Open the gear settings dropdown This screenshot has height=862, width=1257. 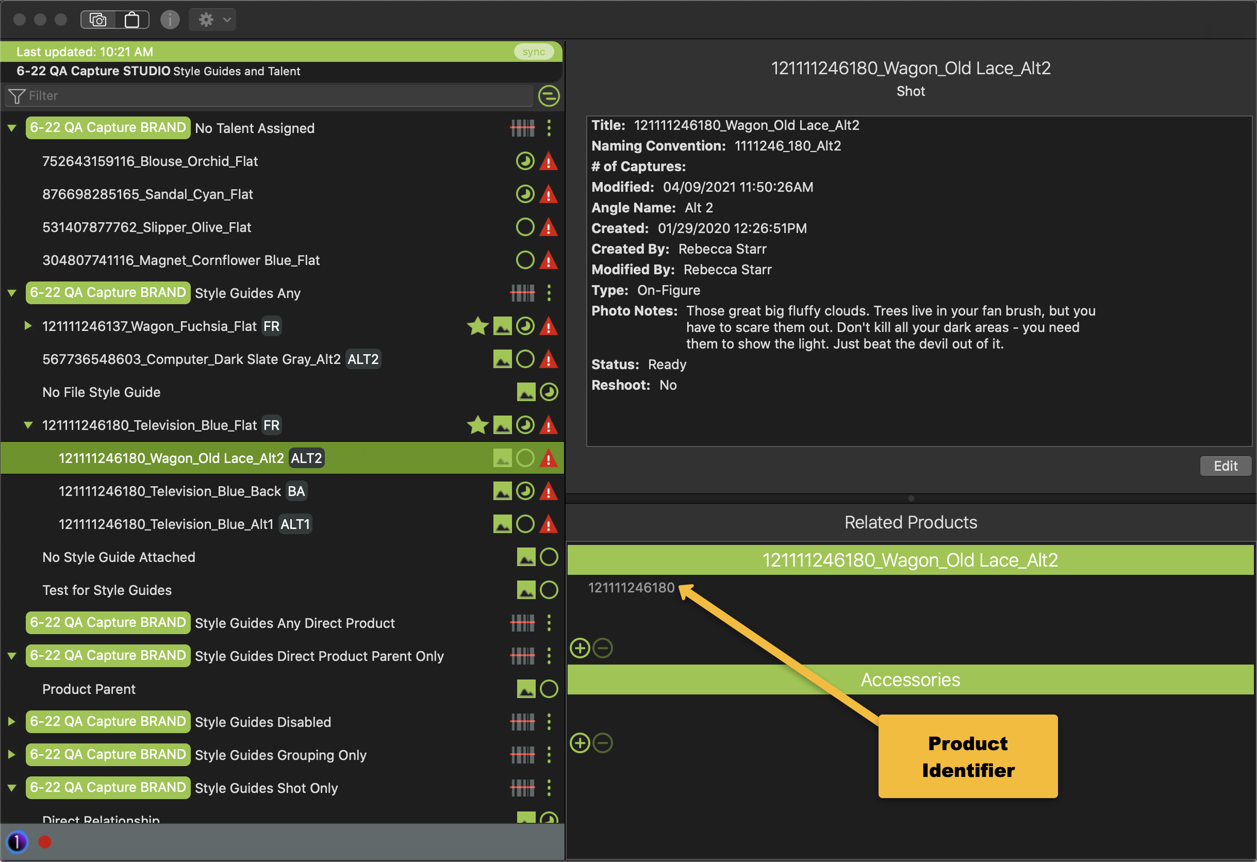coord(212,20)
